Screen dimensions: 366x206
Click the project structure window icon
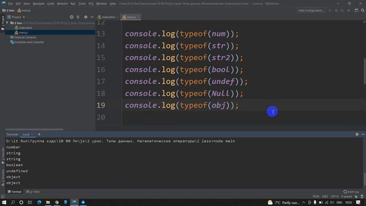coord(356,10)
